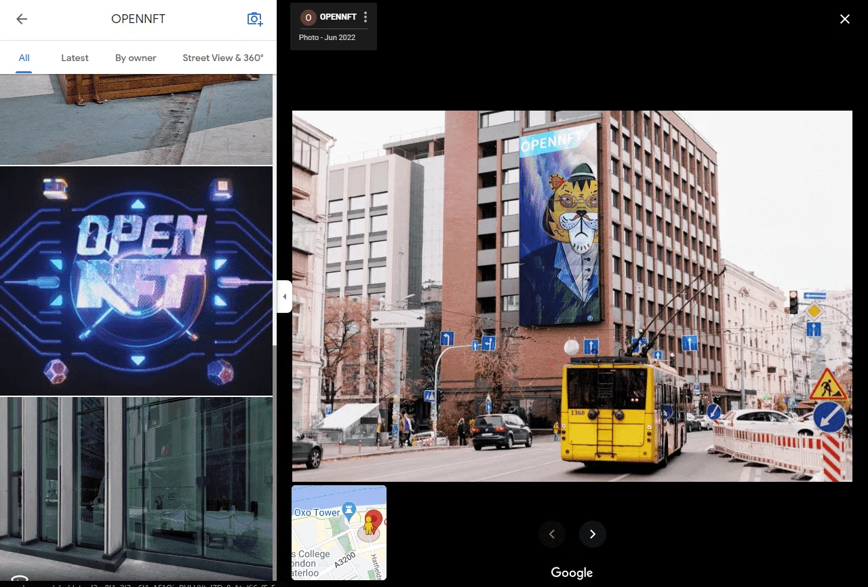Viewport: 868px width, 587px height.
Task: Switch to the Latest tab
Action: 75,58
